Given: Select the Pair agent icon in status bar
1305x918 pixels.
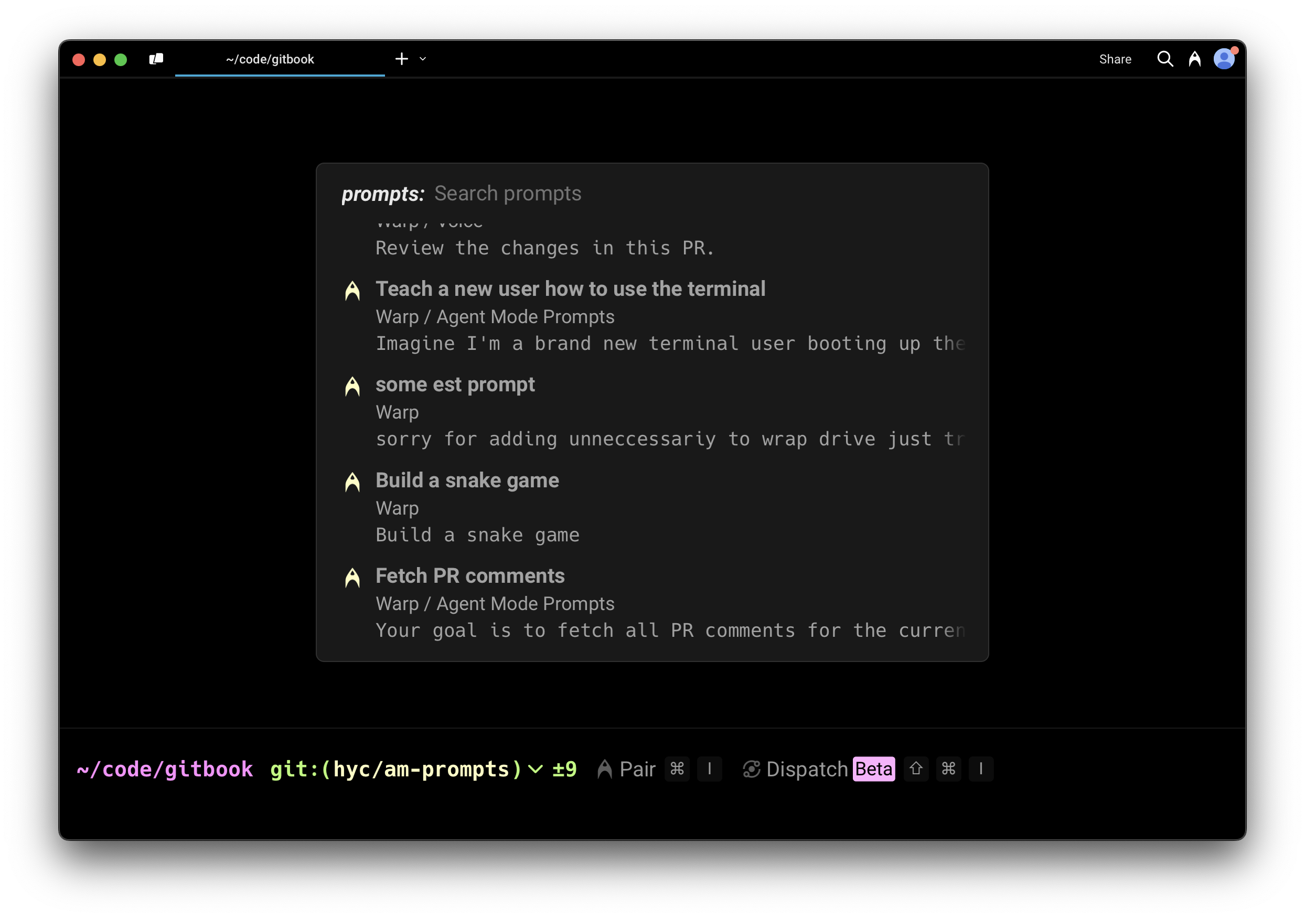Looking at the screenshot, I should pyautogui.click(x=604, y=768).
